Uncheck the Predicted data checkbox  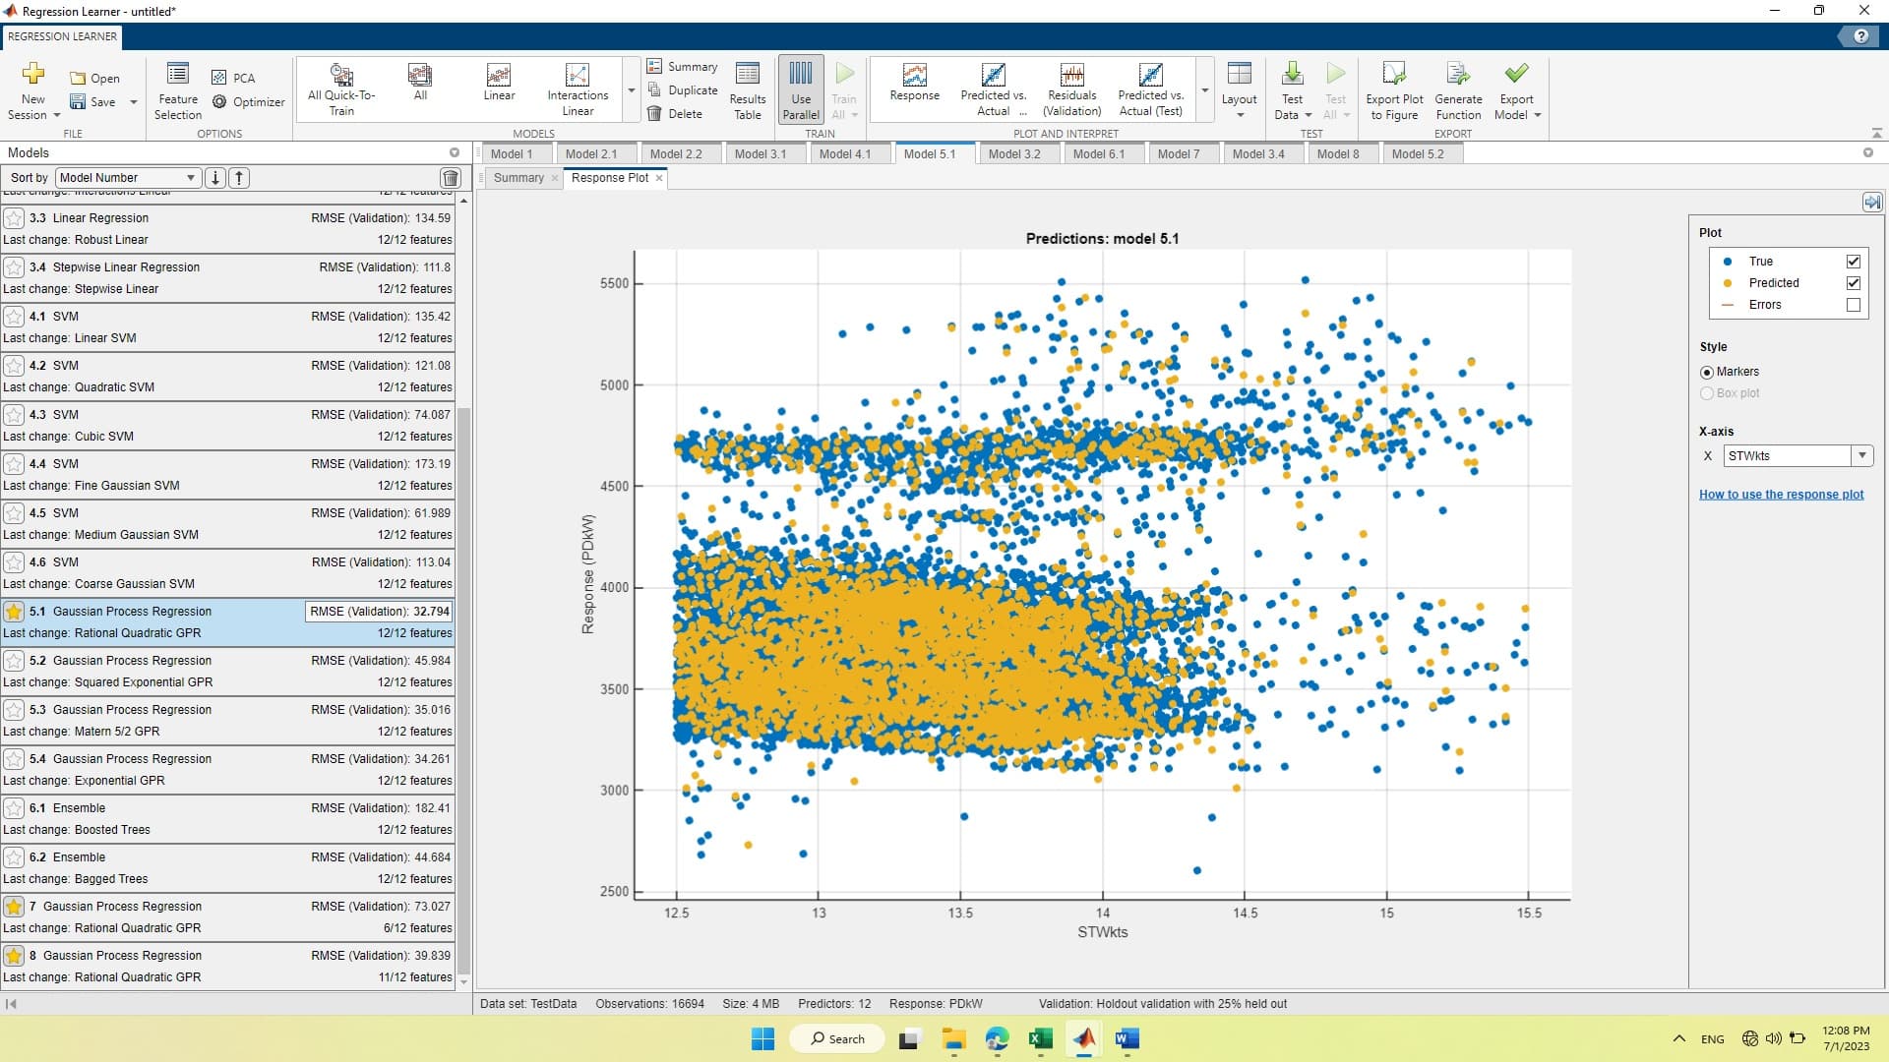coord(1854,283)
